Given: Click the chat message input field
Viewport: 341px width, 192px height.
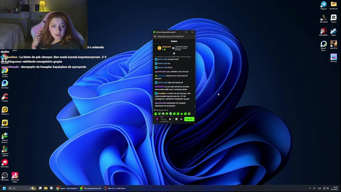Looking at the screenshot, I should pos(164,119).
